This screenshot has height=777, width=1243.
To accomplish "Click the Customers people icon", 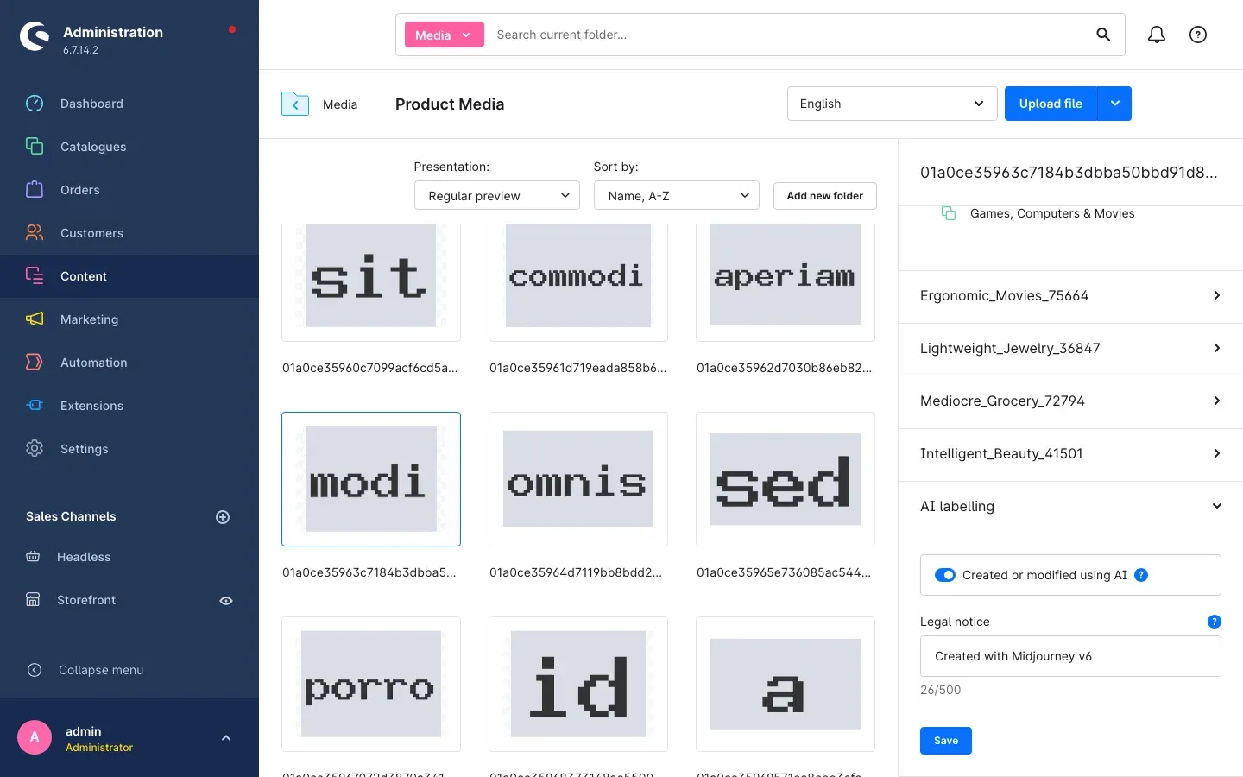I will 35,233.
